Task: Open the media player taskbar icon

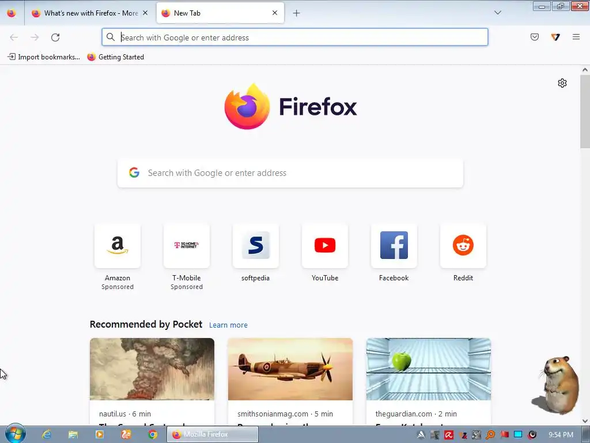Action: click(100, 434)
